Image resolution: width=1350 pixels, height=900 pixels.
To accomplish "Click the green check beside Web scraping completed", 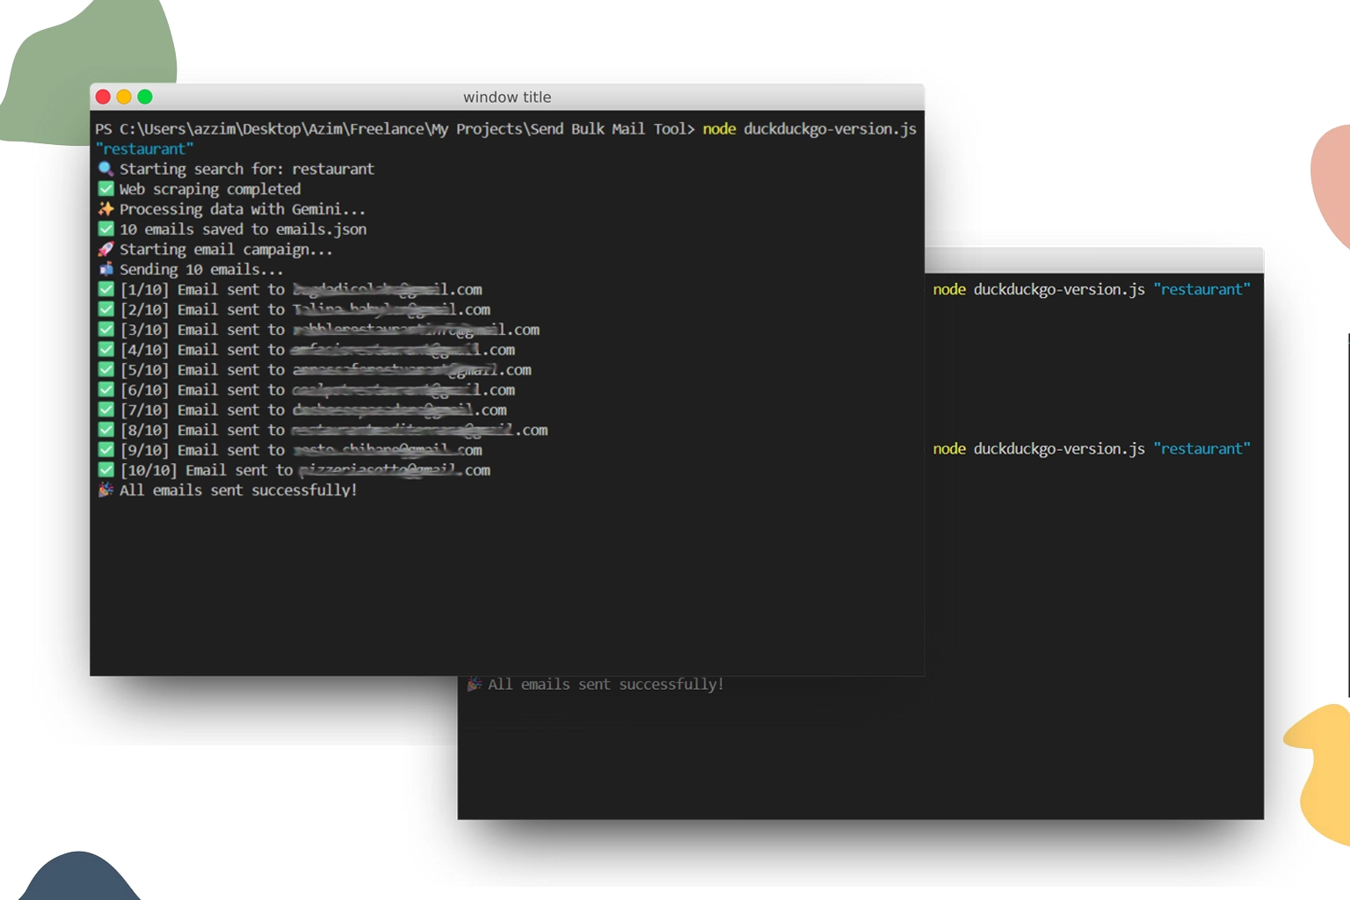I will pos(105,189).
